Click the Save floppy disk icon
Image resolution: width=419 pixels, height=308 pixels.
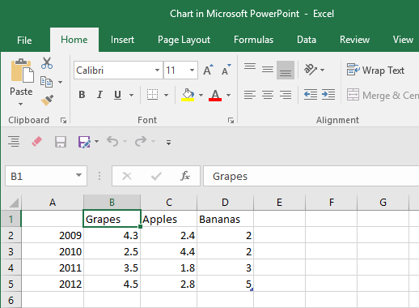click(x=61, y=142)
